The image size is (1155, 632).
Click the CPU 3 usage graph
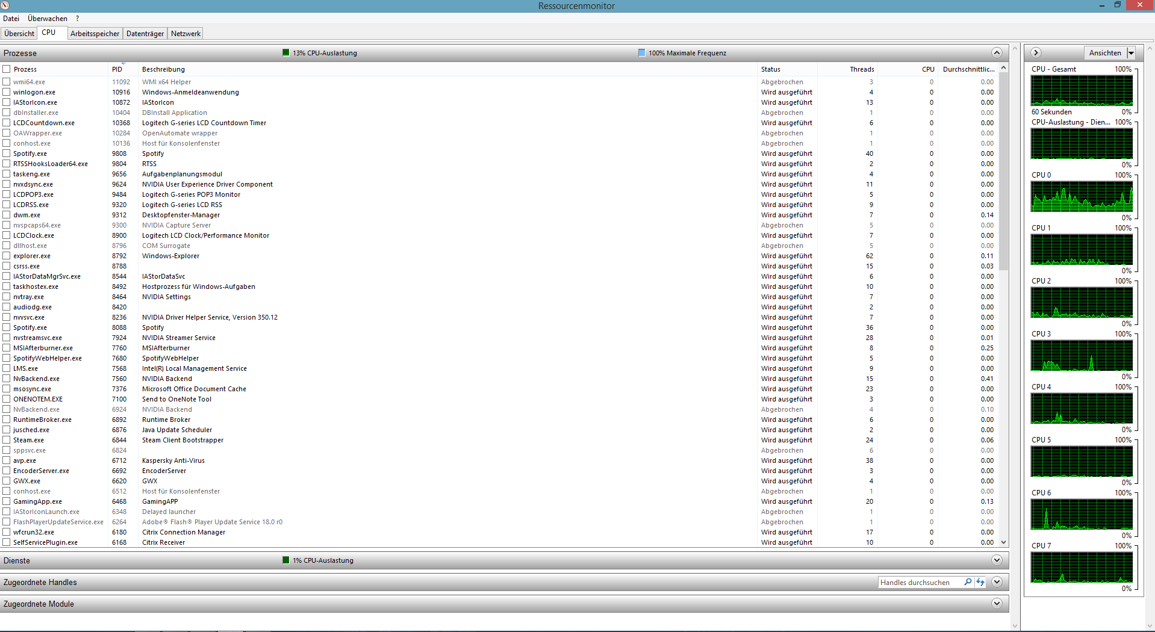pos(1082,355)
